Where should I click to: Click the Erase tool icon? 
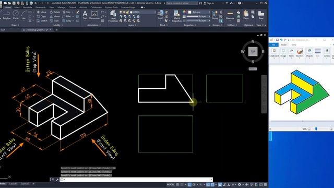78,12
